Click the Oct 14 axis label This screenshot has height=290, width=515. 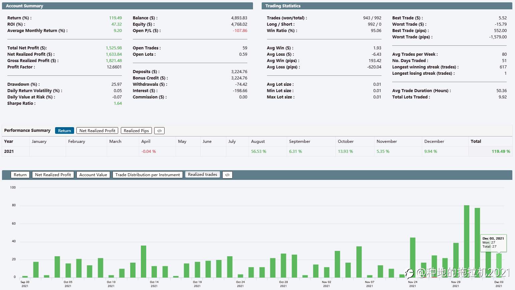pos(154,284)
